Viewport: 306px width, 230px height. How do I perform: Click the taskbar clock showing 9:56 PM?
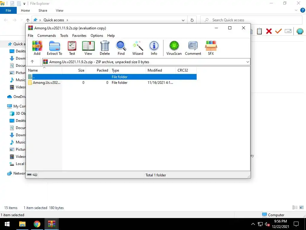(x=280, y=224)
